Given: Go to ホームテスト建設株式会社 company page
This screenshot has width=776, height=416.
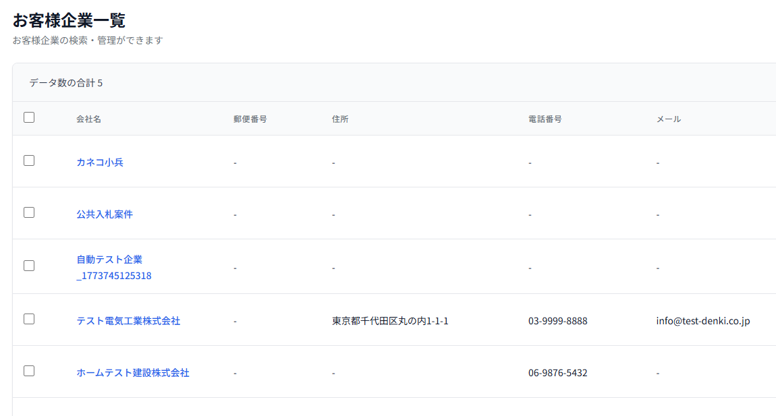Looking at the screenshot, I should click(133, 373).
